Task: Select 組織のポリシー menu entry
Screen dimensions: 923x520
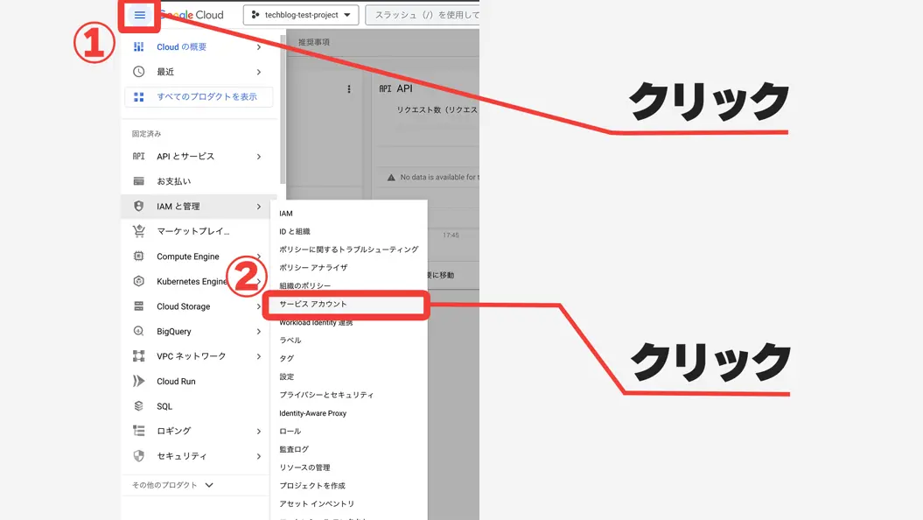Action: [305, 286]
